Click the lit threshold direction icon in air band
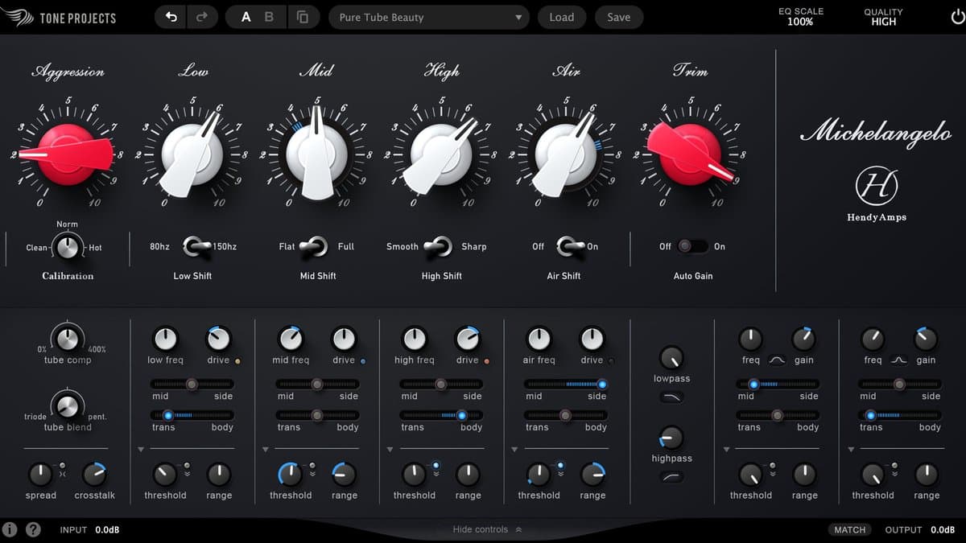Image resolution: width=966 pixels, height=543 pixels. (560, 466)
